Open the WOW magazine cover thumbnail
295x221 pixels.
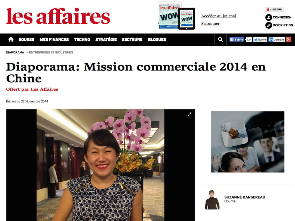point(176,16)
